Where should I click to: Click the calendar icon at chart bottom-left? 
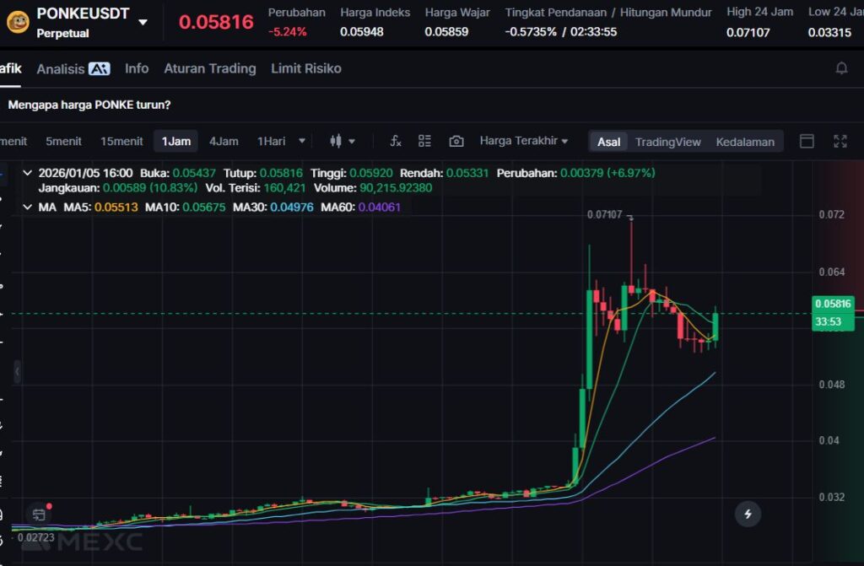38,514
